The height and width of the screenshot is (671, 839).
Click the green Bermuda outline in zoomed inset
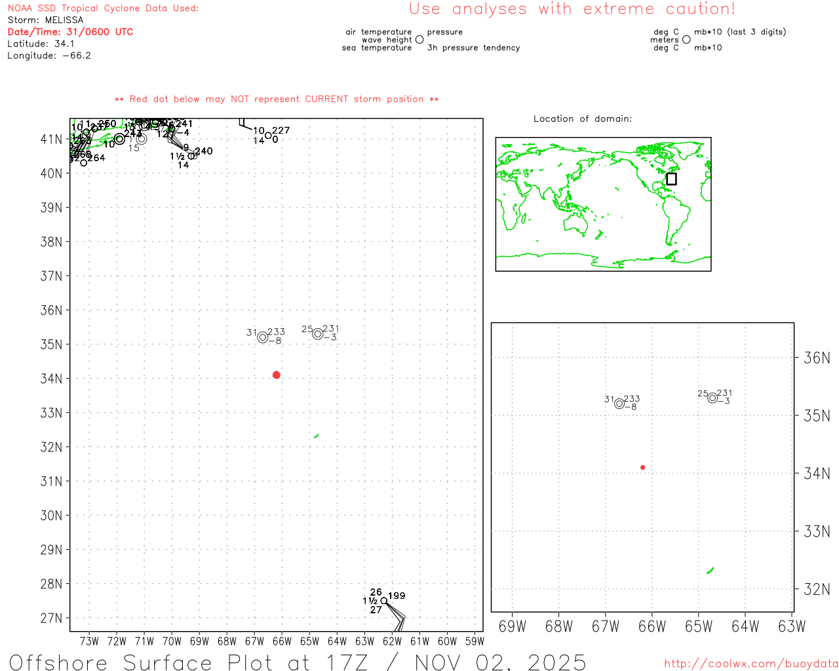tap(710, 571)
